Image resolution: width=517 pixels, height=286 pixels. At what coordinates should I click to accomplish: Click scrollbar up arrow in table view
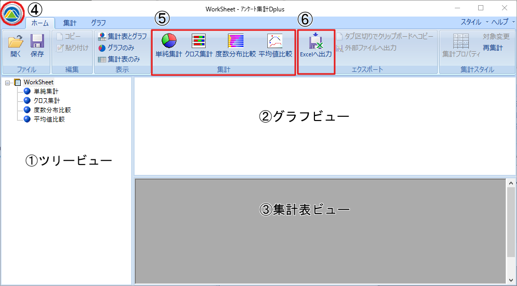(511, 183)
